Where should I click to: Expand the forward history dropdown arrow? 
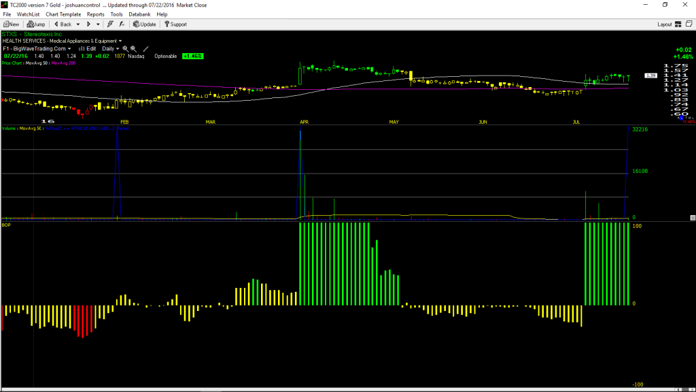98,24
